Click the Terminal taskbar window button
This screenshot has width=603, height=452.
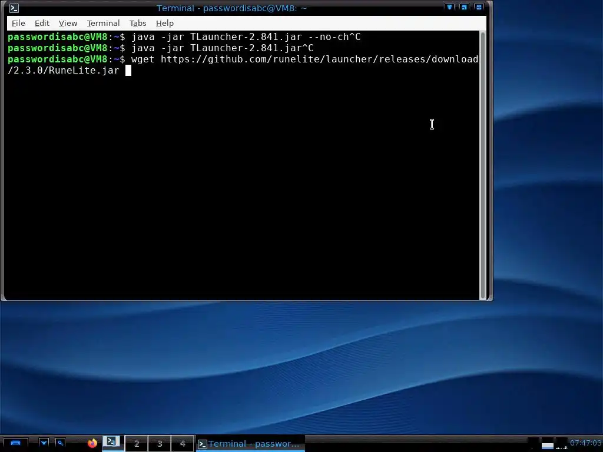[x=250, y=444]
